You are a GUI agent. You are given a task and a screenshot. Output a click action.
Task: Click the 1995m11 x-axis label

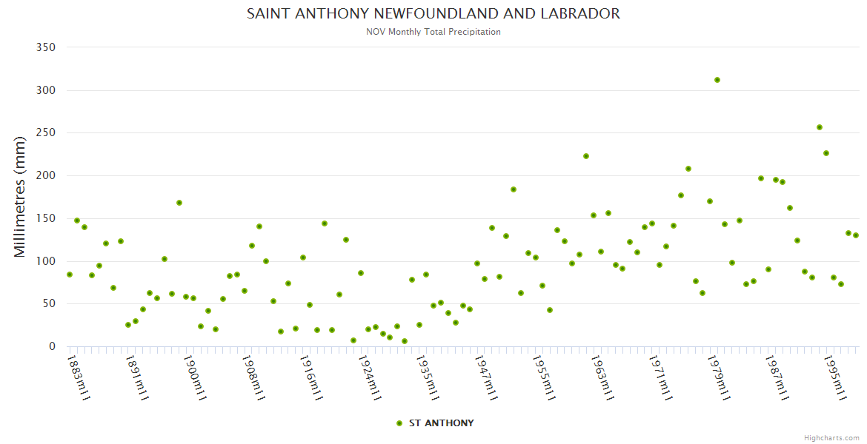[836, 377]
